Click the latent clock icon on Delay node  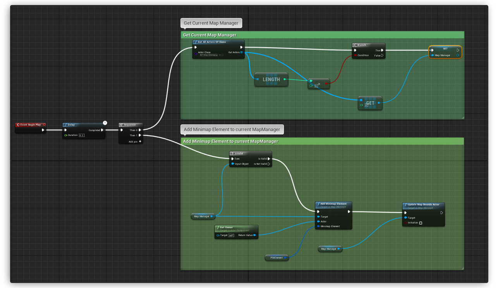coord(105,123)
